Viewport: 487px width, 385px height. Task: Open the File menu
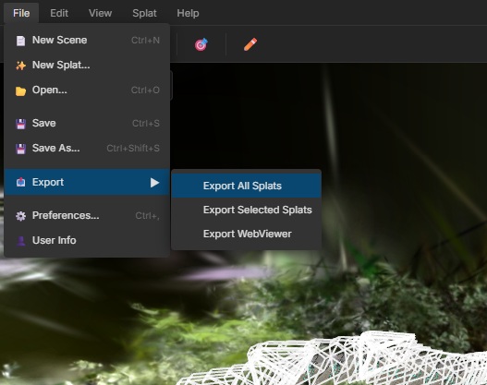coord(21,13)
